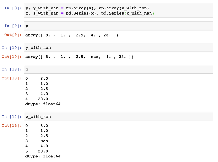
Task: Click the Out[9]: prompt label
Action: 13,35
